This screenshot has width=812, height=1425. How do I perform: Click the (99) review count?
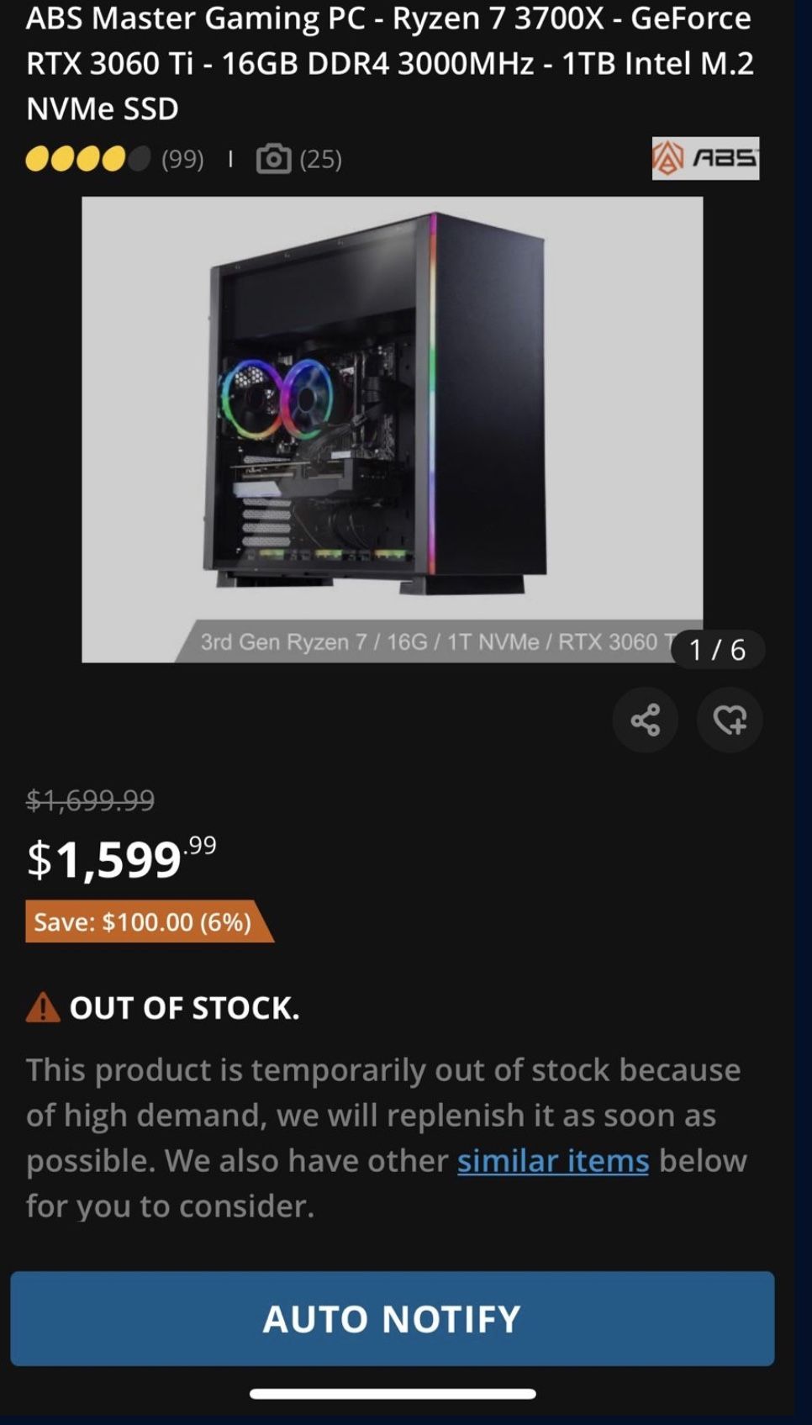(x=182, y=158)
